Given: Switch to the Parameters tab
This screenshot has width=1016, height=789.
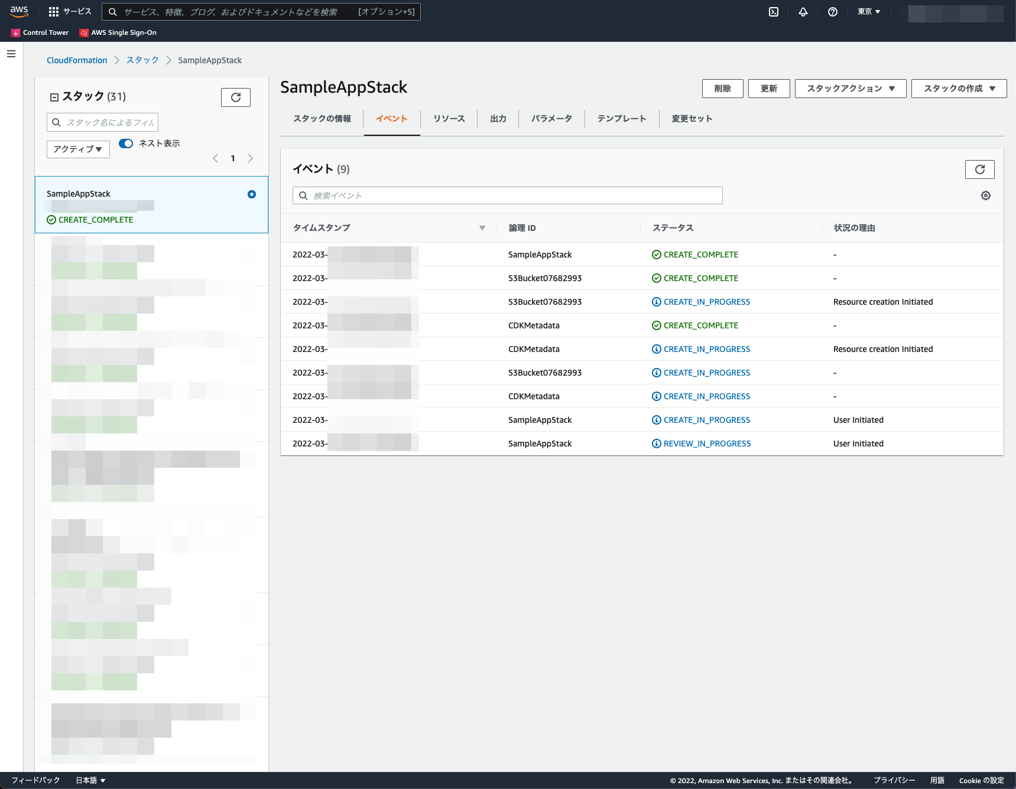Looking at the screenshot, I should pos(552,119).
